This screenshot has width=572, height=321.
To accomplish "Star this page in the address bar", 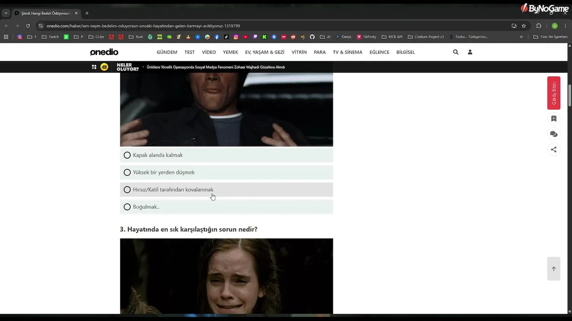I will (524, 26).
